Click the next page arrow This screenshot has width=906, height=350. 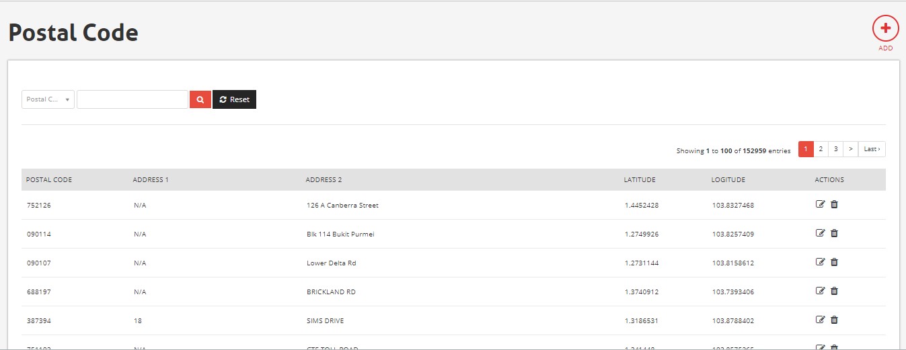click(x=851, y=149)
